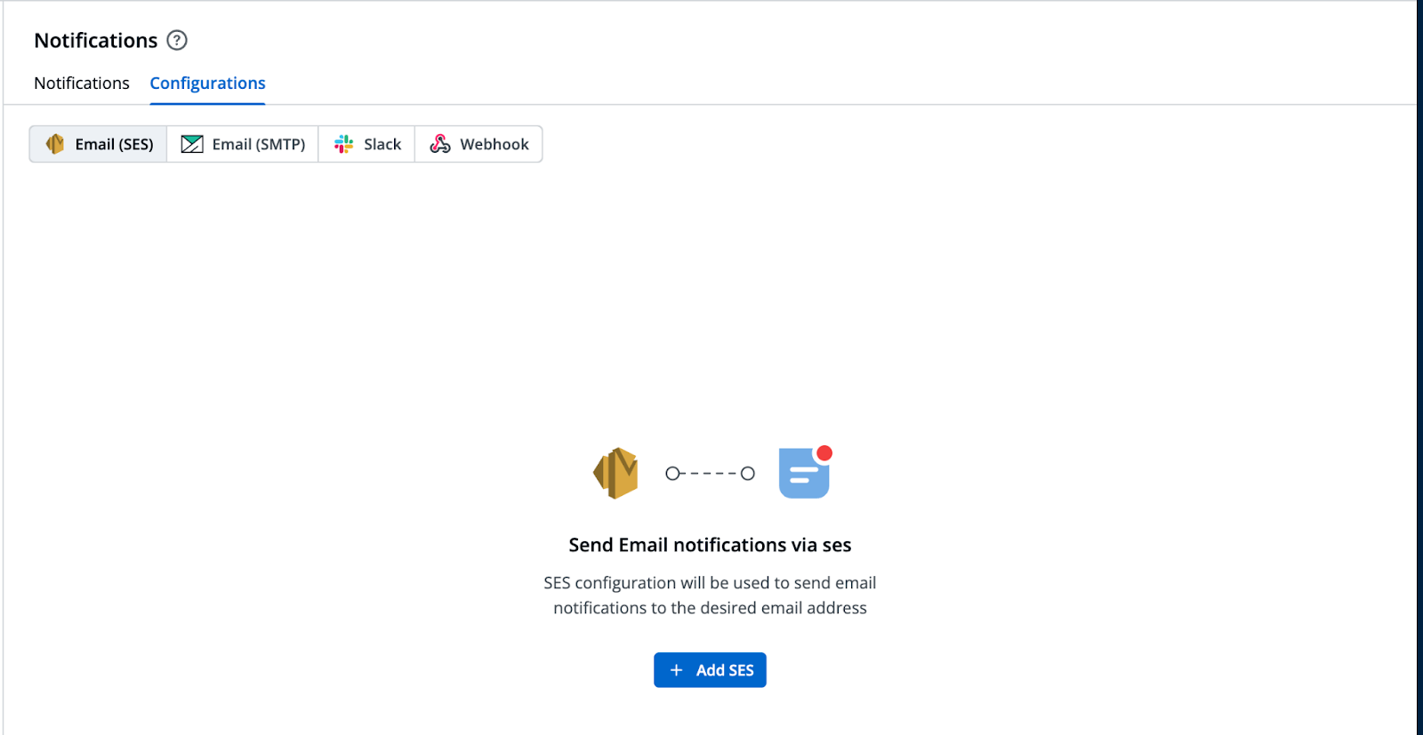Open the help question mark beside Notifications

176,40
